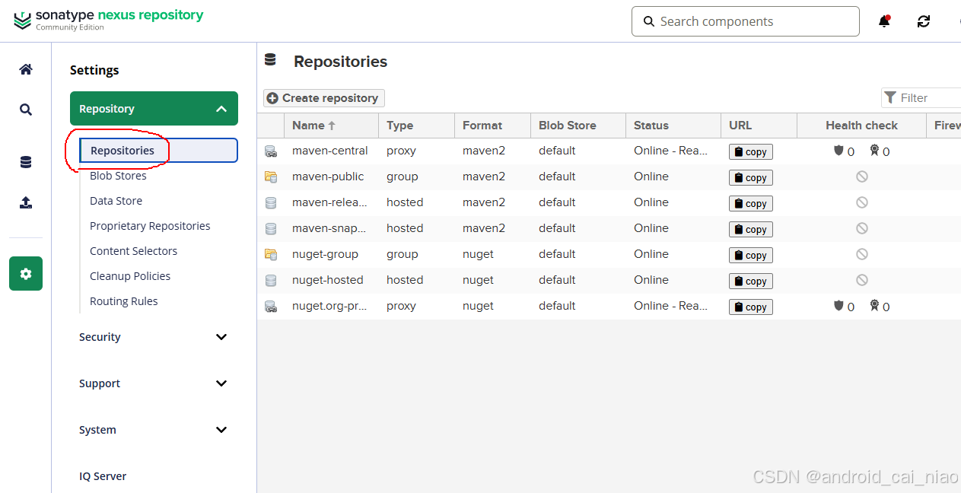Copy the maven-releases URL
Viewport: 961px width, 493px height.
click(x=751, y=203)
